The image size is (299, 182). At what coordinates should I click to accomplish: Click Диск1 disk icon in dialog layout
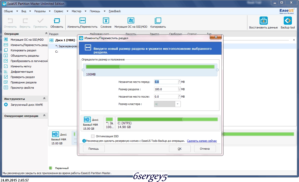pyautogui.click(x=87, y=119)
